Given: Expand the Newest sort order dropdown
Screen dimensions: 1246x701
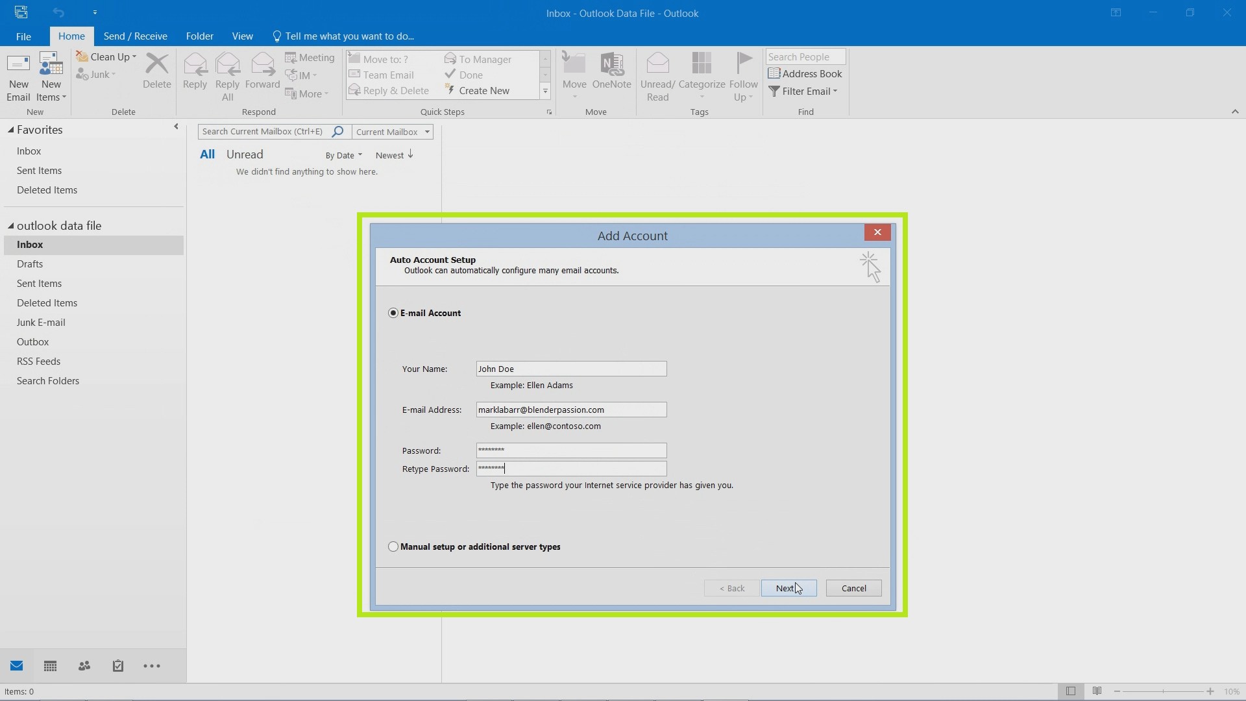Looking at the screenshot, I should (395, 155).
